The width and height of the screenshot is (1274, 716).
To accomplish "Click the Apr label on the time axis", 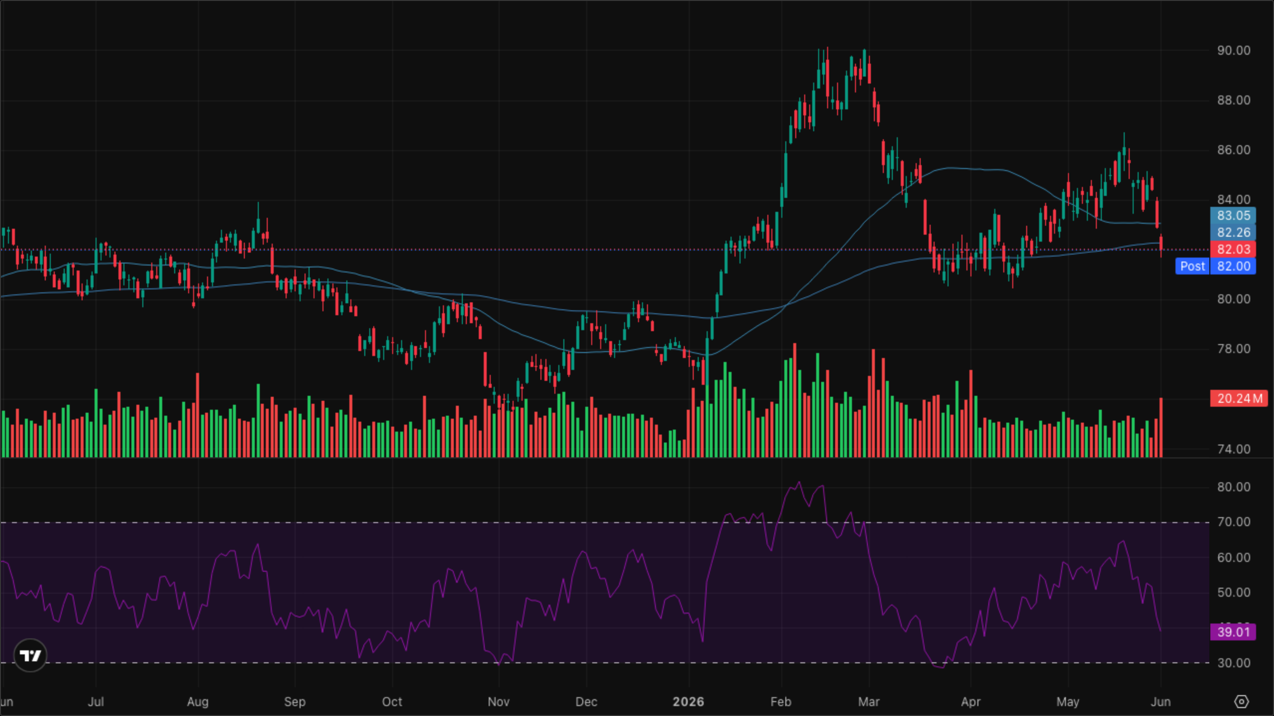I will [x=971, y=702].
